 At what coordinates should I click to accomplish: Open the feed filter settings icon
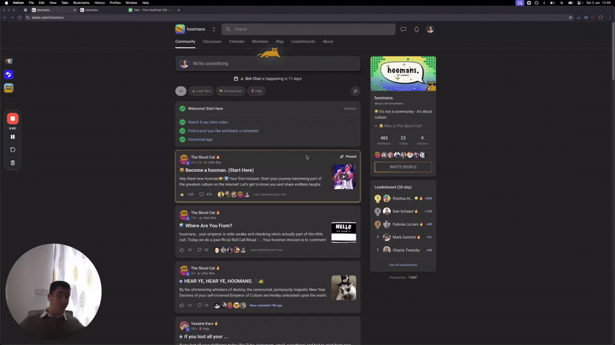coord(356,91)
